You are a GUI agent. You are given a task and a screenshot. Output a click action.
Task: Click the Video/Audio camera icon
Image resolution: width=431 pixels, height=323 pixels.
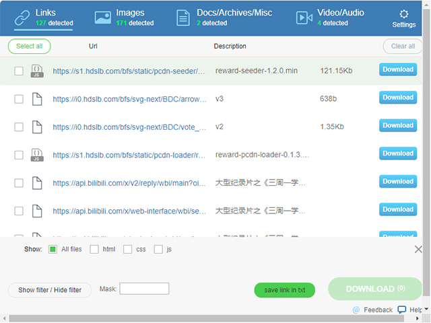(x=304, y=18)
